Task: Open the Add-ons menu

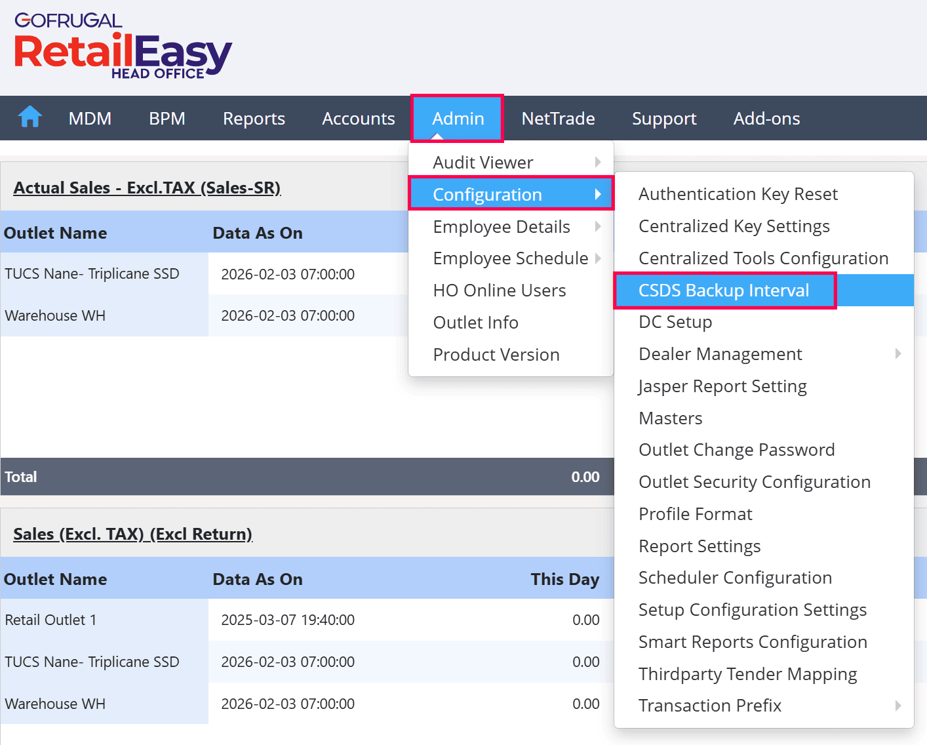Action: pos(766,119)
